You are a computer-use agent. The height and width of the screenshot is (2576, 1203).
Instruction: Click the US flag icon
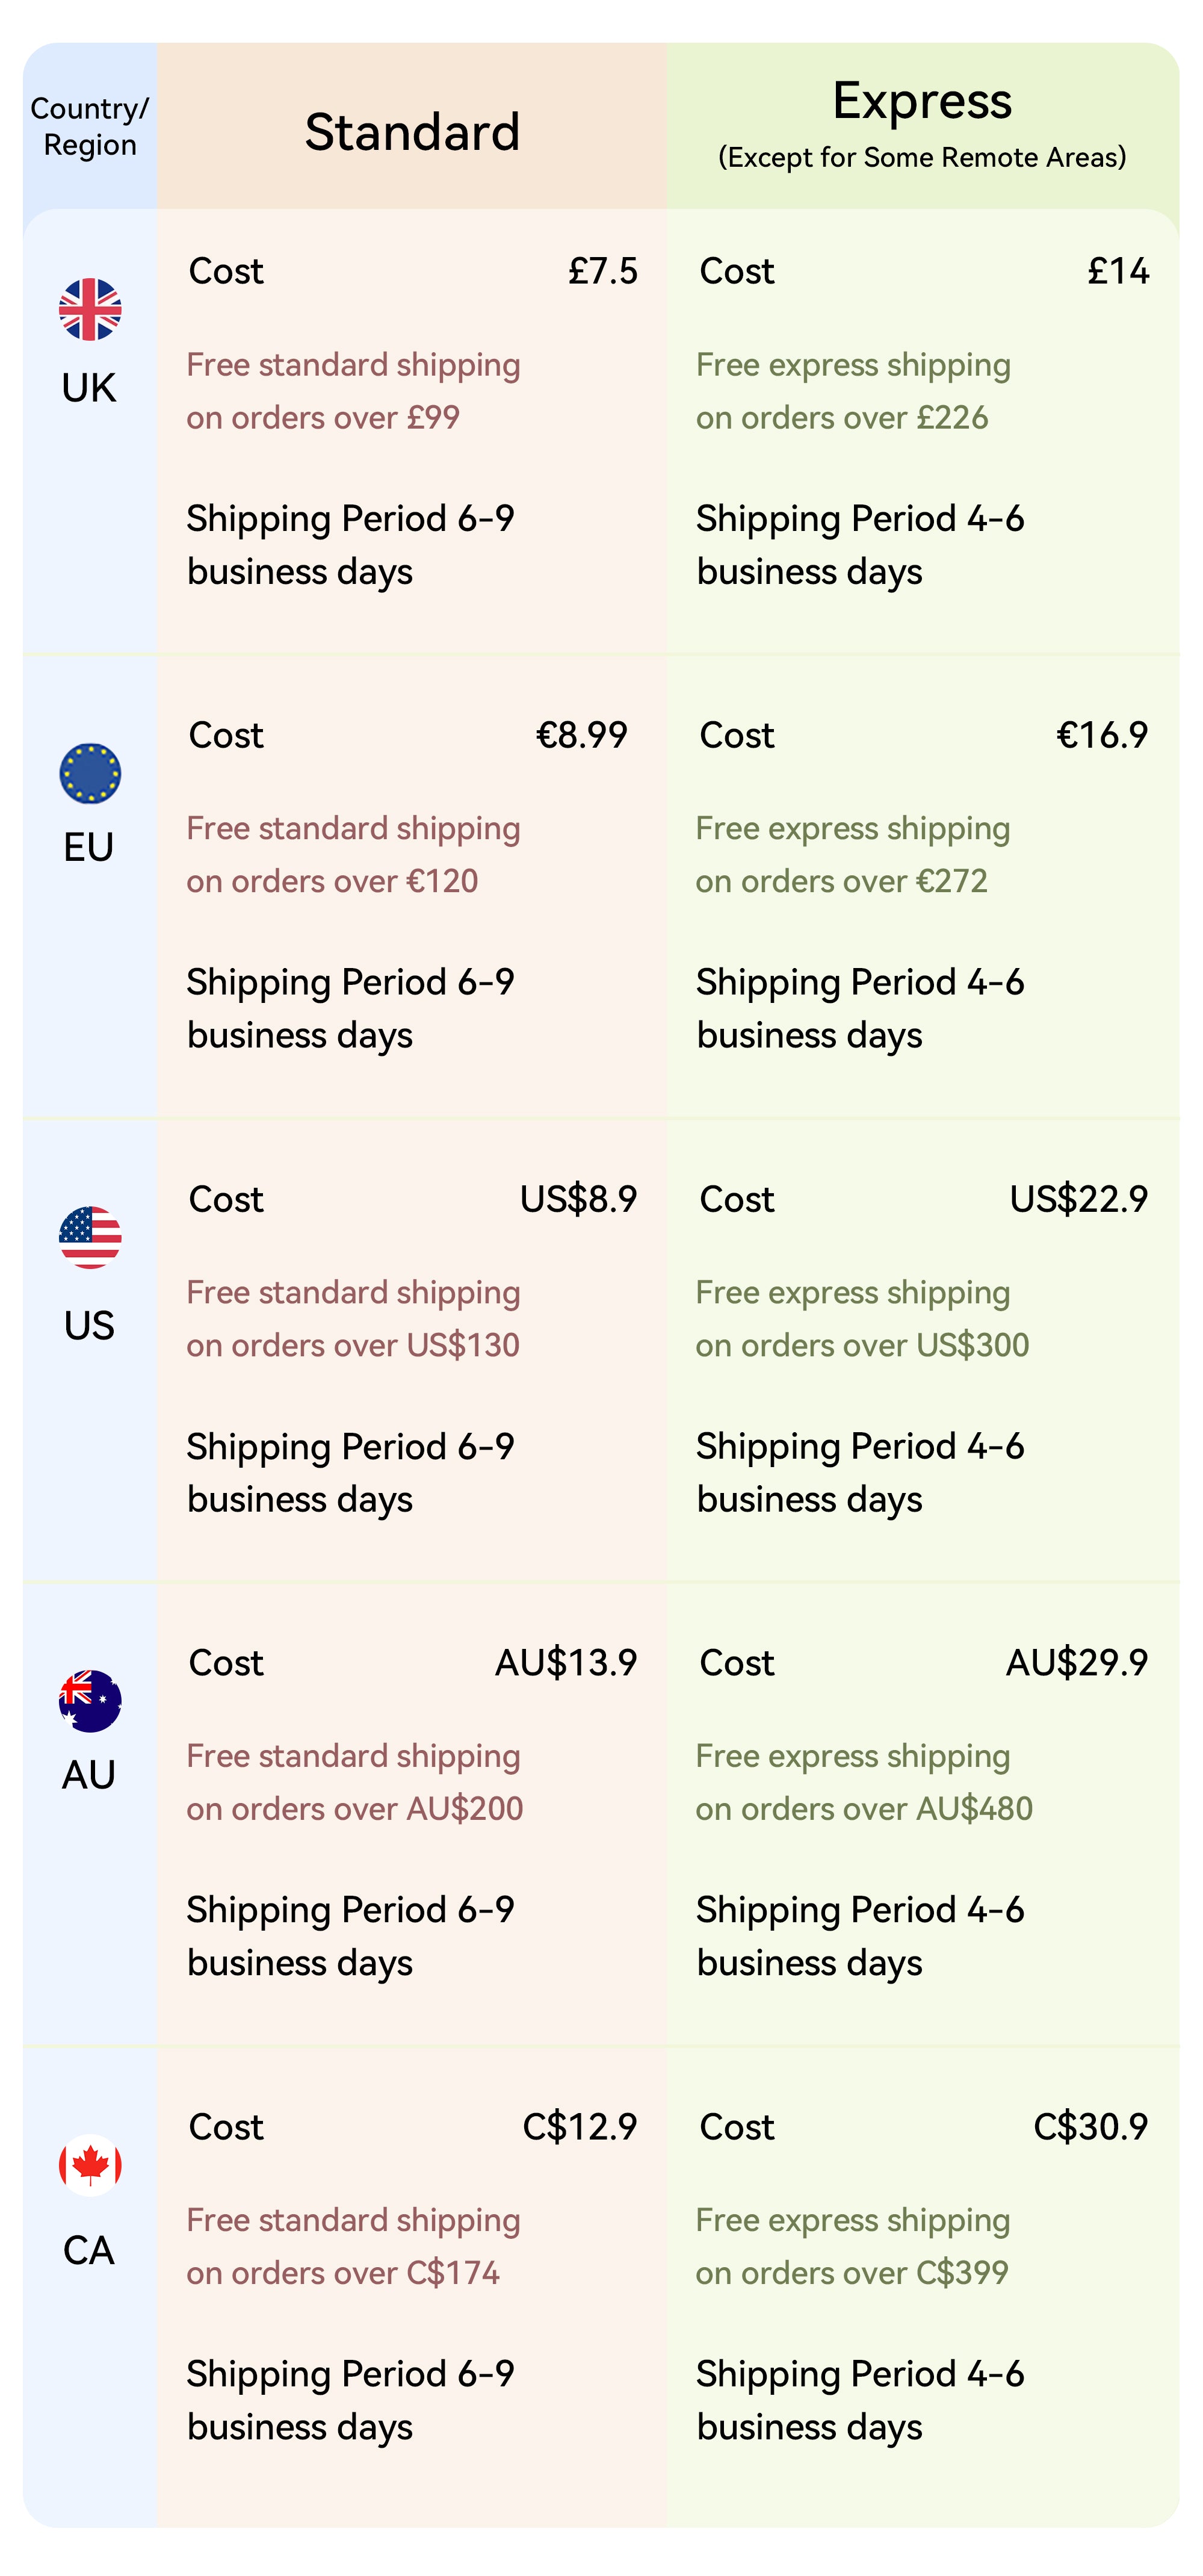(x=90, y=1237)
